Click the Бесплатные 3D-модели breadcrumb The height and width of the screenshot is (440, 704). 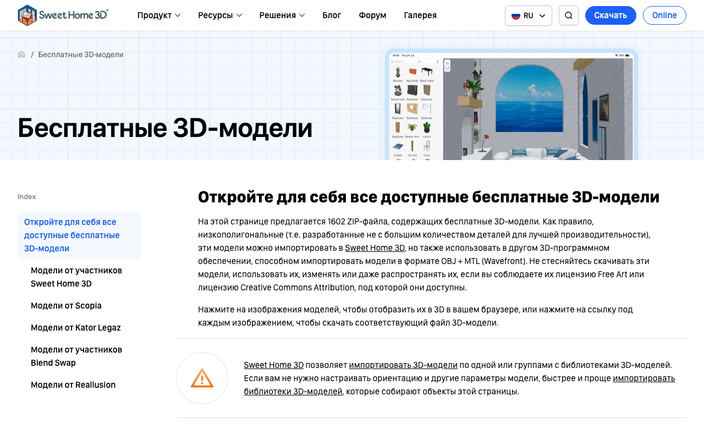pos(81,54)
